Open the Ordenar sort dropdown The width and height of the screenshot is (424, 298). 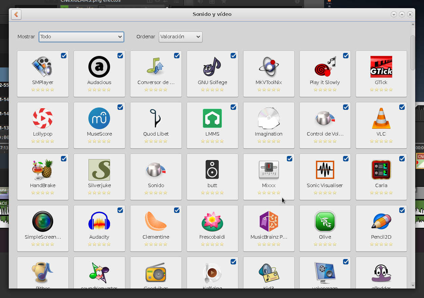(180, 37)
